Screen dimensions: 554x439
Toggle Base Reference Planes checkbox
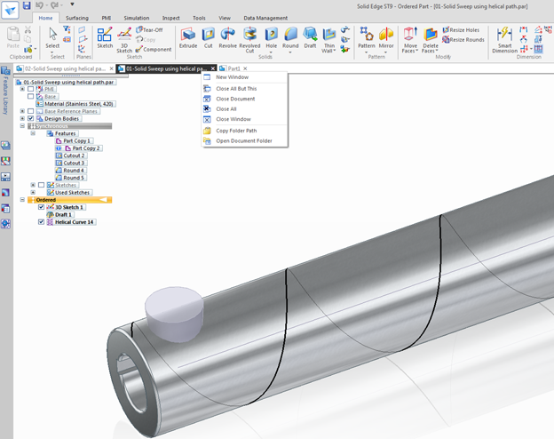point(31,111)
